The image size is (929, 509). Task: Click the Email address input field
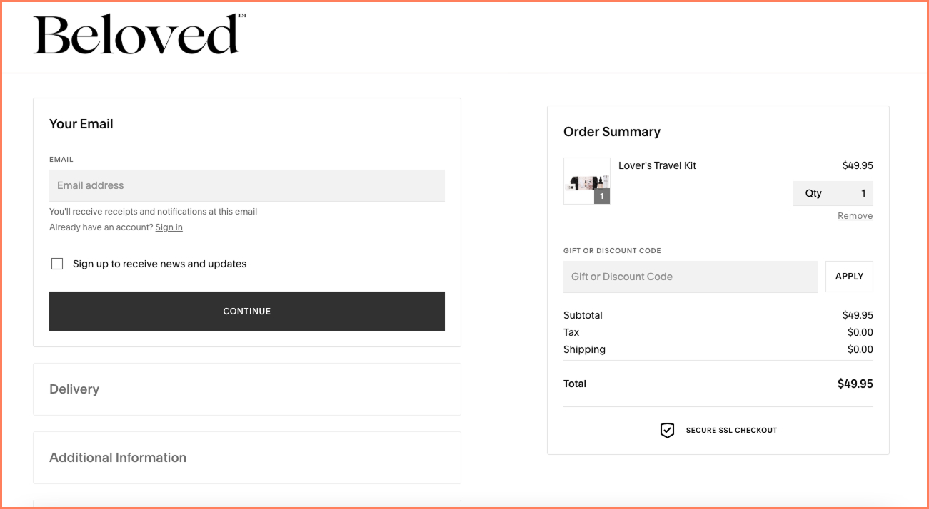click(x=247, y=185)
